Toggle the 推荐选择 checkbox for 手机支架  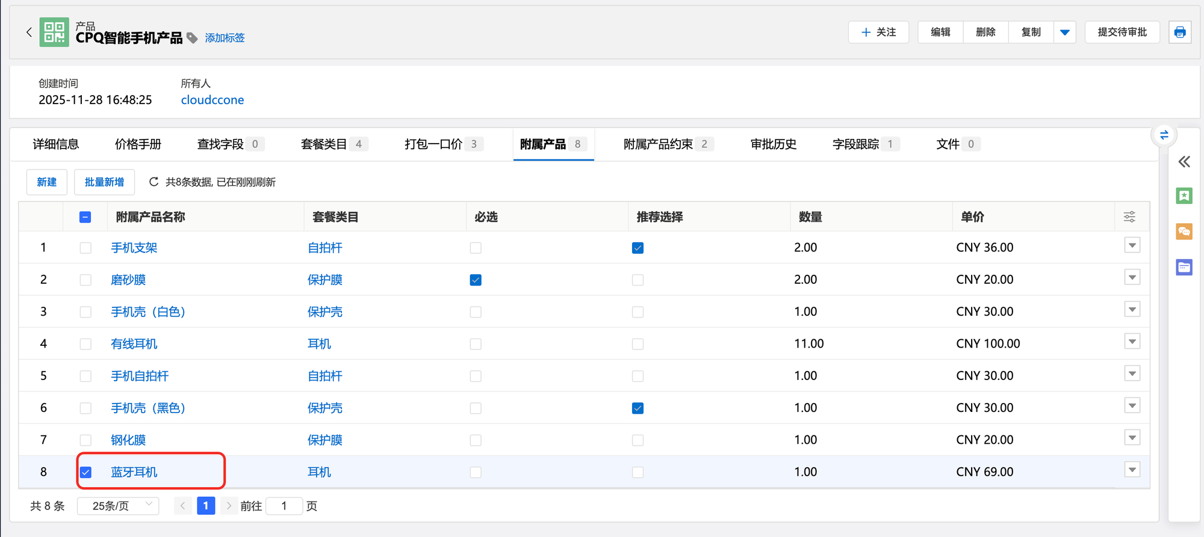click(x=638, y=248)
